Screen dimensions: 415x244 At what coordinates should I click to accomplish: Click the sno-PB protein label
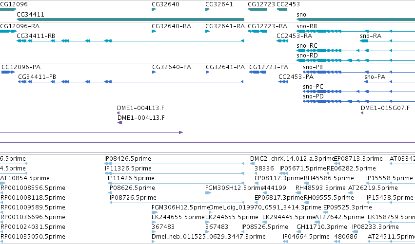(313, 67)
